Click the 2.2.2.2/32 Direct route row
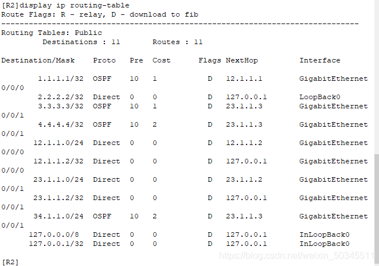Viewport: 379px width, 266px height. 189,97
